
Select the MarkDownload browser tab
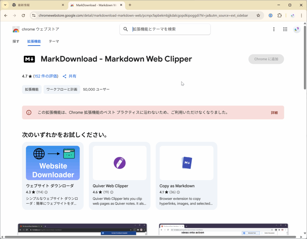click(97, 5)
